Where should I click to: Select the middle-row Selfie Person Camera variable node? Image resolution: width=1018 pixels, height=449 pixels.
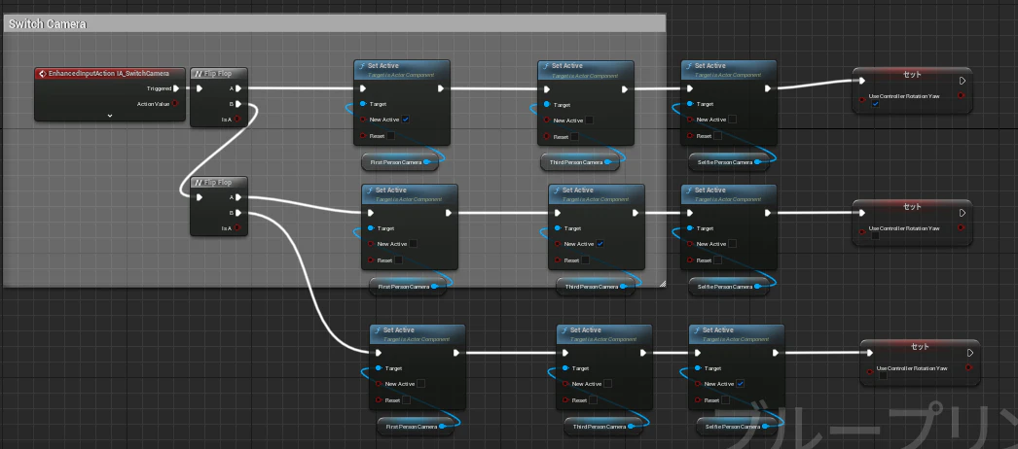[x=728, y=287]
